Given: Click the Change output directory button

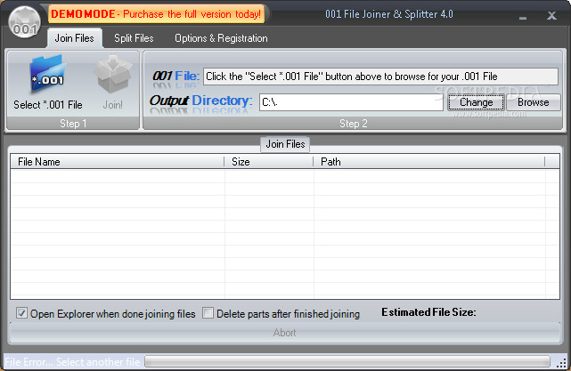Looking at the screenshot, I should point(476,102).
